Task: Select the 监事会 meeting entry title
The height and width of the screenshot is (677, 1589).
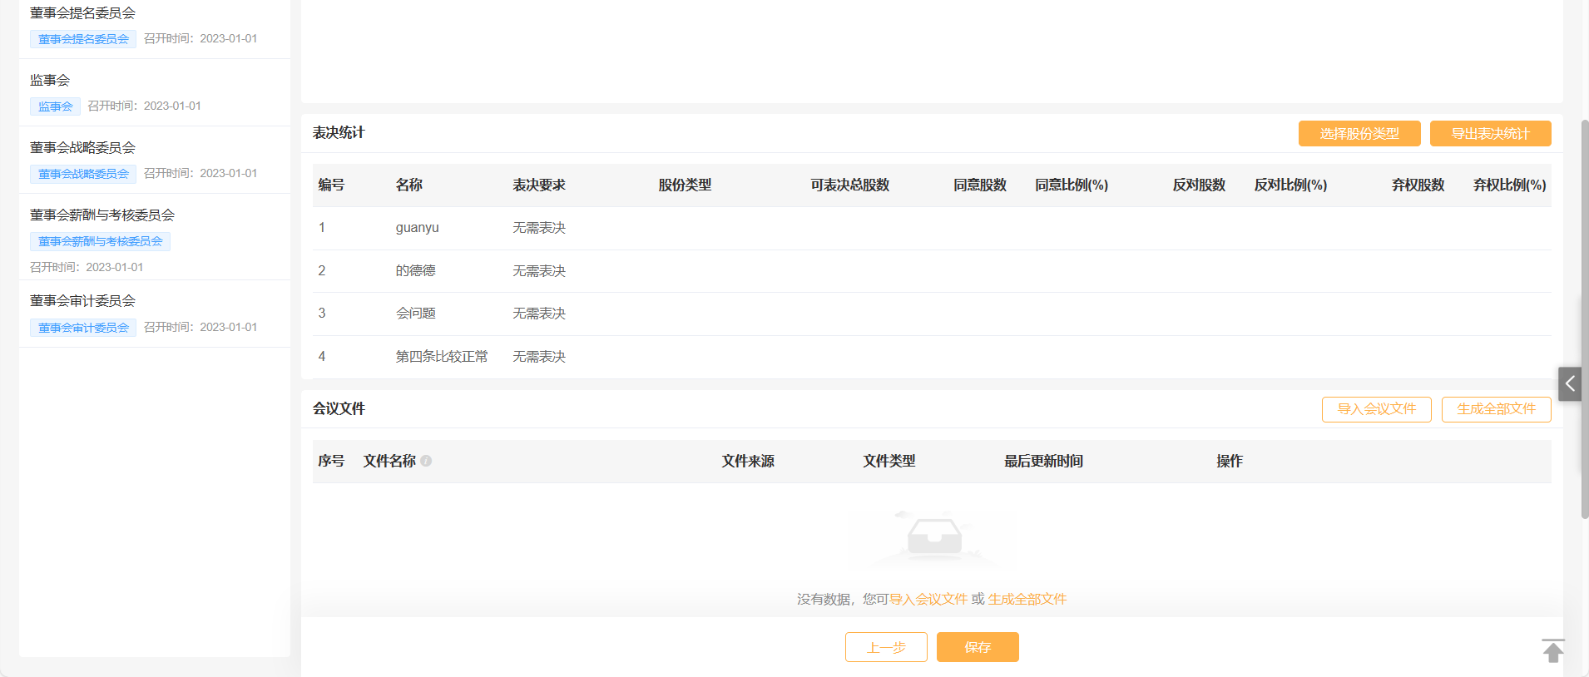Action: [50, 81]
